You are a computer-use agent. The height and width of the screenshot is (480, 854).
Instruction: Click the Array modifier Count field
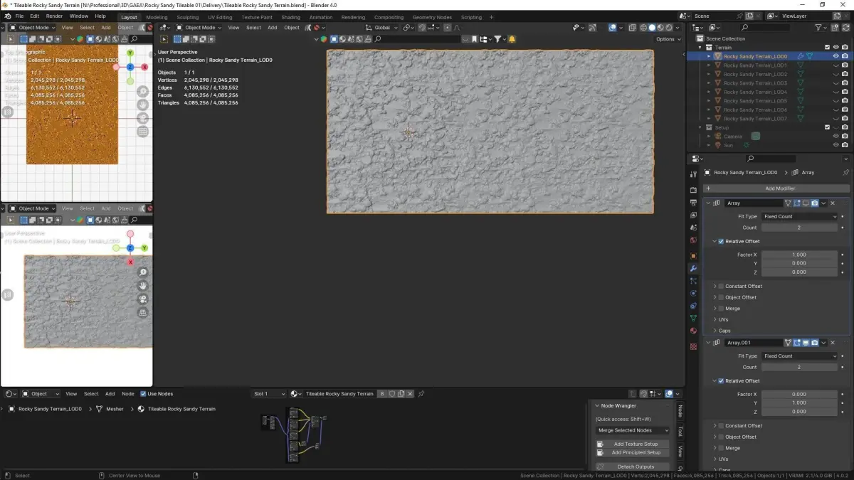pos(799,228)
